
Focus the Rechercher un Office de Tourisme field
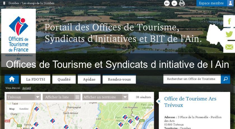click(192, 79)
